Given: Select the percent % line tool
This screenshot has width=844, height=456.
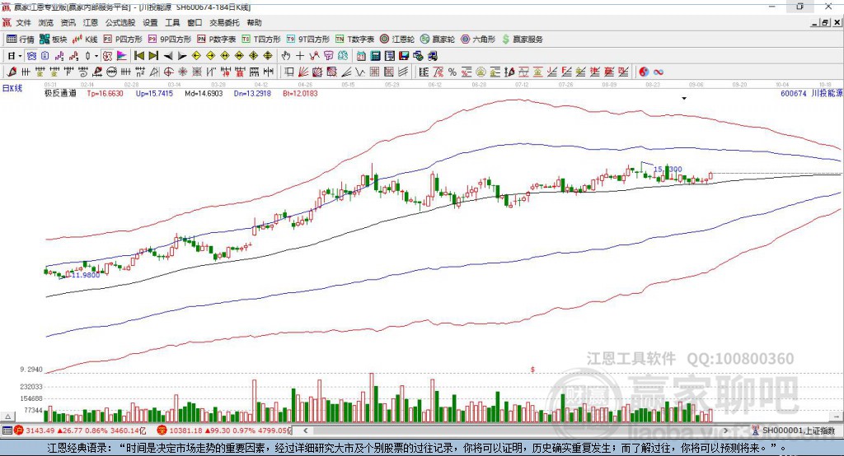Looking at the screenshot, I should point(452,72).
